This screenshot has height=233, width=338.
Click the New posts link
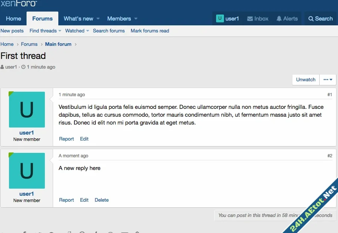[x=12, y=31]
